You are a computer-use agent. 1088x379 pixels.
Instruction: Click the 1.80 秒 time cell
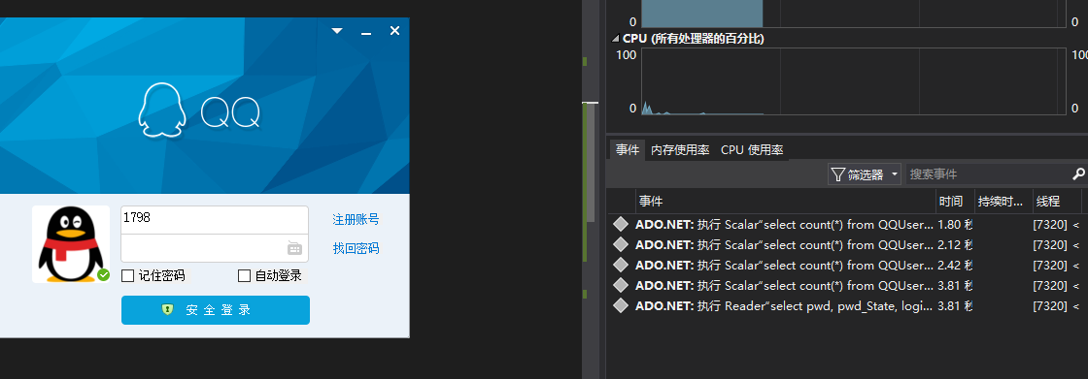point(955,225)
